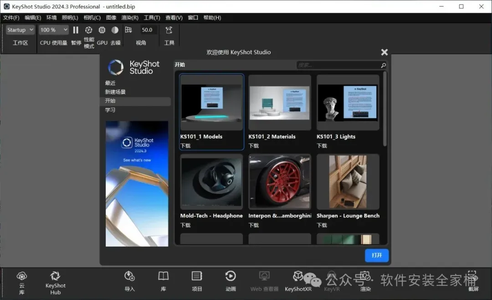The image size is (492, 300).
Task: Open the Library panel icon
Action: (163, 276)
